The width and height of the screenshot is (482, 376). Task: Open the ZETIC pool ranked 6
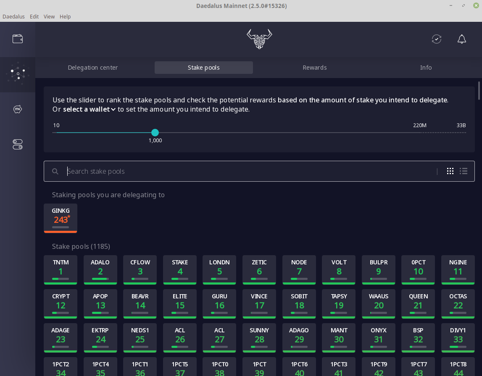[x=259, y=270]
